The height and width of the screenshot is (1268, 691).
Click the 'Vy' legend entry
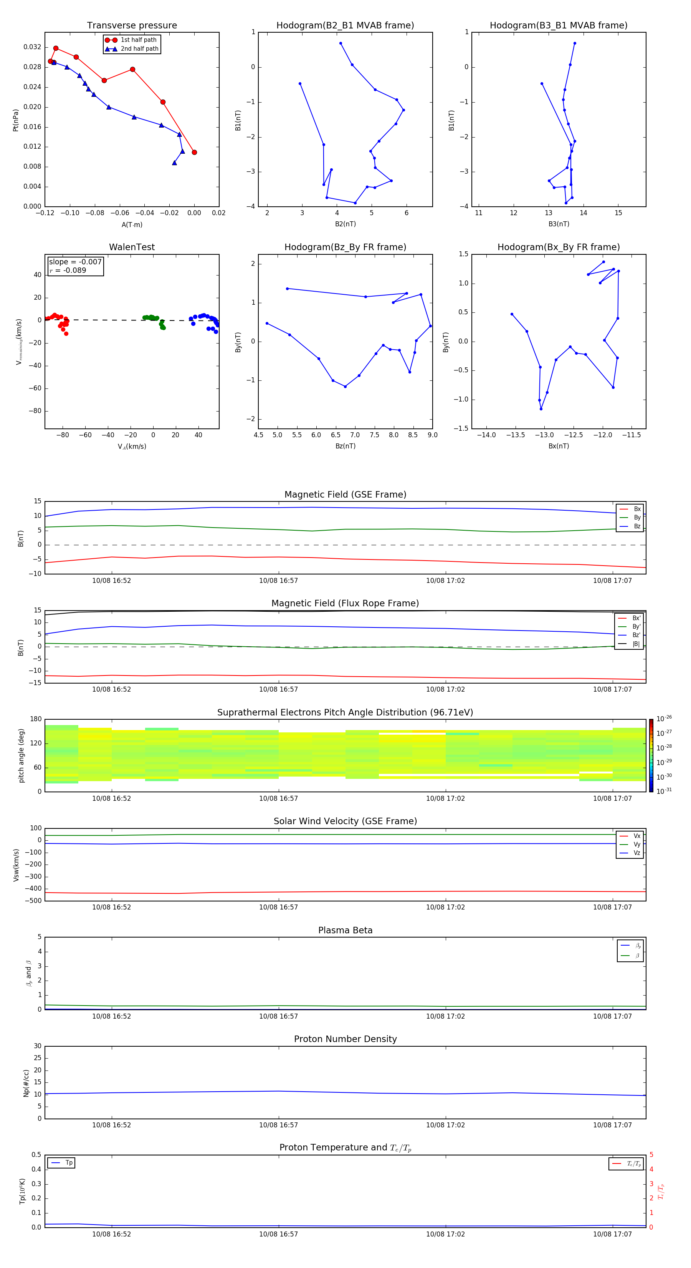coord(630,844)
